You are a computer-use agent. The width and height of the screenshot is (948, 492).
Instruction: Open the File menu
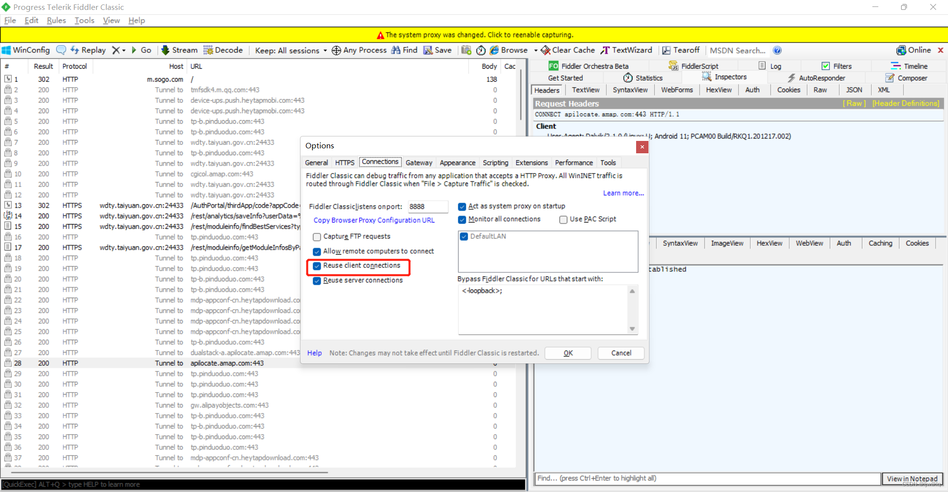10,20
